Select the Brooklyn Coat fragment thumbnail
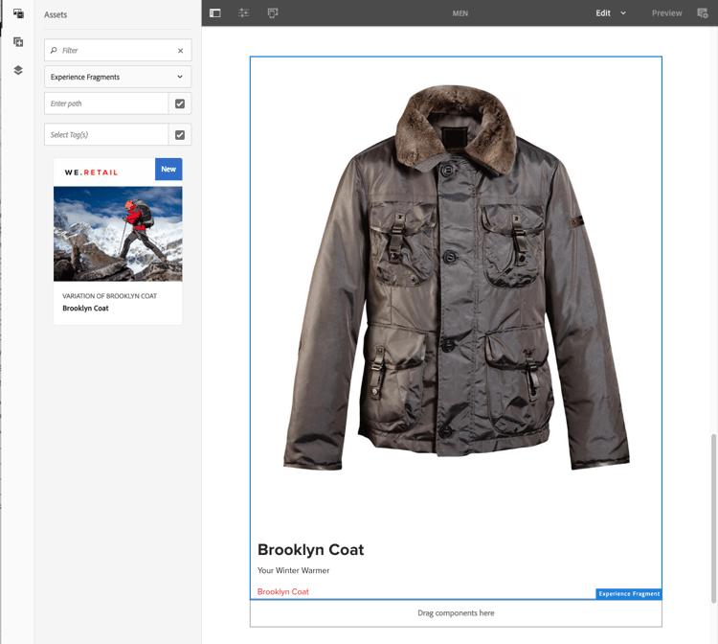 (118, 234)
